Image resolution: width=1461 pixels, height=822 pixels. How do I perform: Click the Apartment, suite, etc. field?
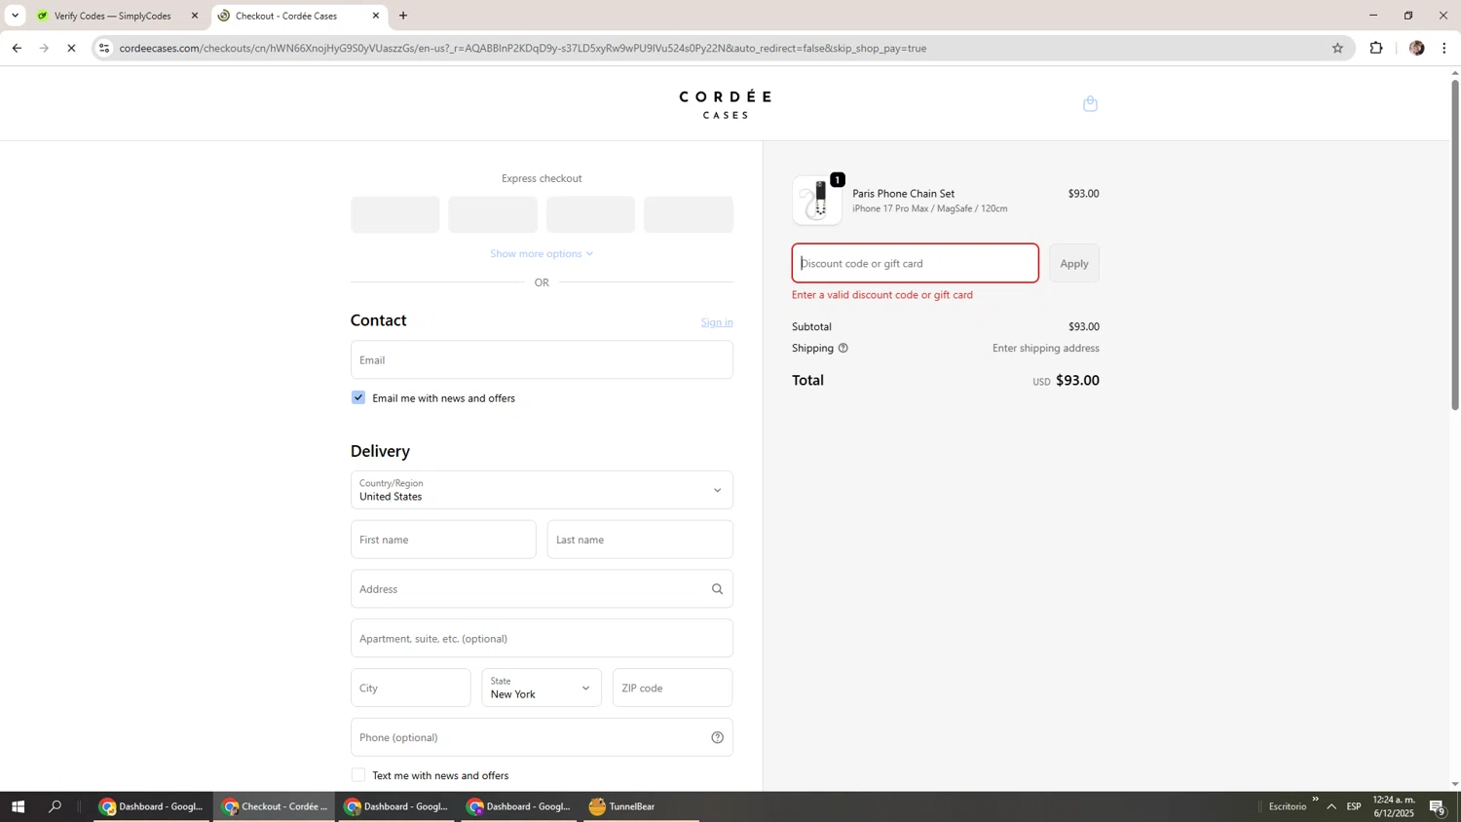(x=542, y=638)
